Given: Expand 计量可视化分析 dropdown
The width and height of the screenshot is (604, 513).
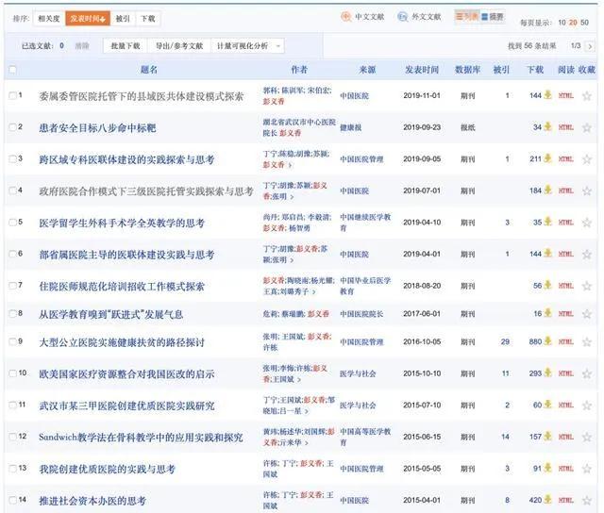Looking at the screenshot, I should (247, 46).
